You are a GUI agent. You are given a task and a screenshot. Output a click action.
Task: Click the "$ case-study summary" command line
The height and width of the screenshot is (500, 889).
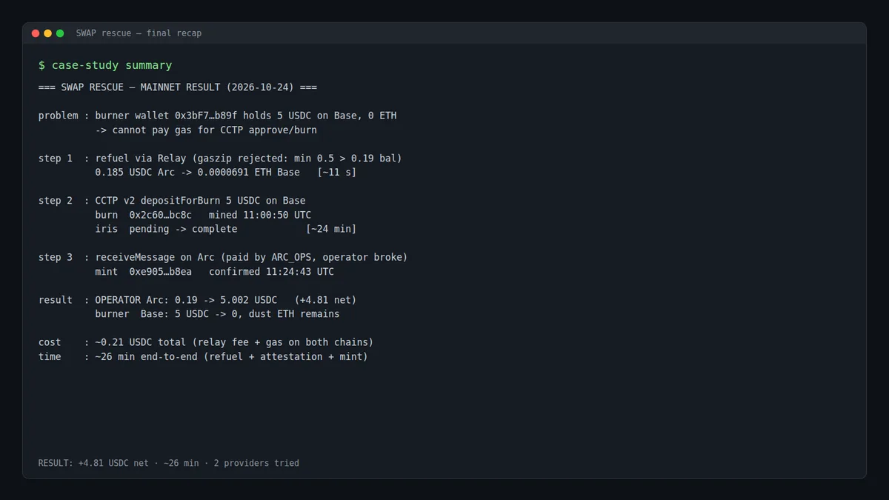point(105,65)
